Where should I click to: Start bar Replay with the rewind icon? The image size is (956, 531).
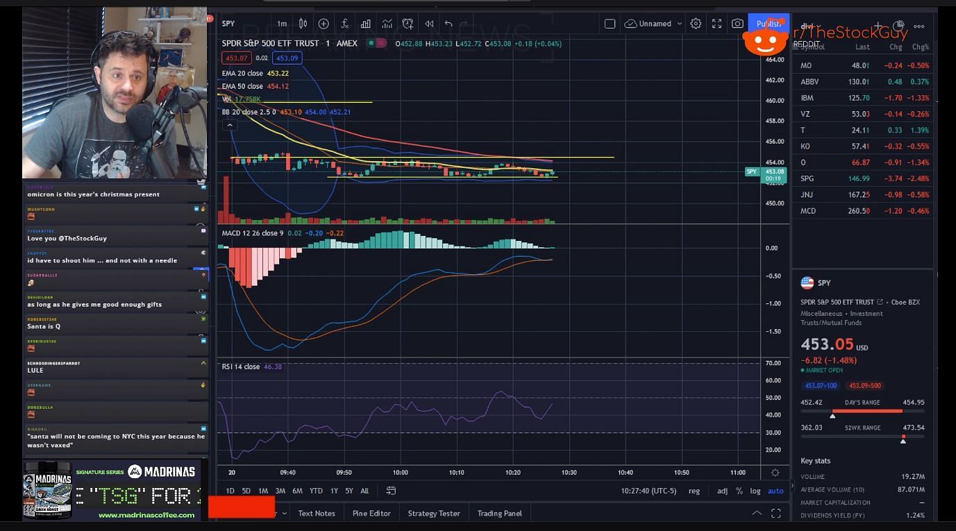tap(429, 24)
